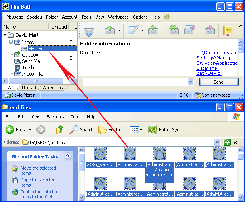Click the Forward arrow in Explorer toolbar
Screen dimensions: 245x202
click(x=41, y=130)
